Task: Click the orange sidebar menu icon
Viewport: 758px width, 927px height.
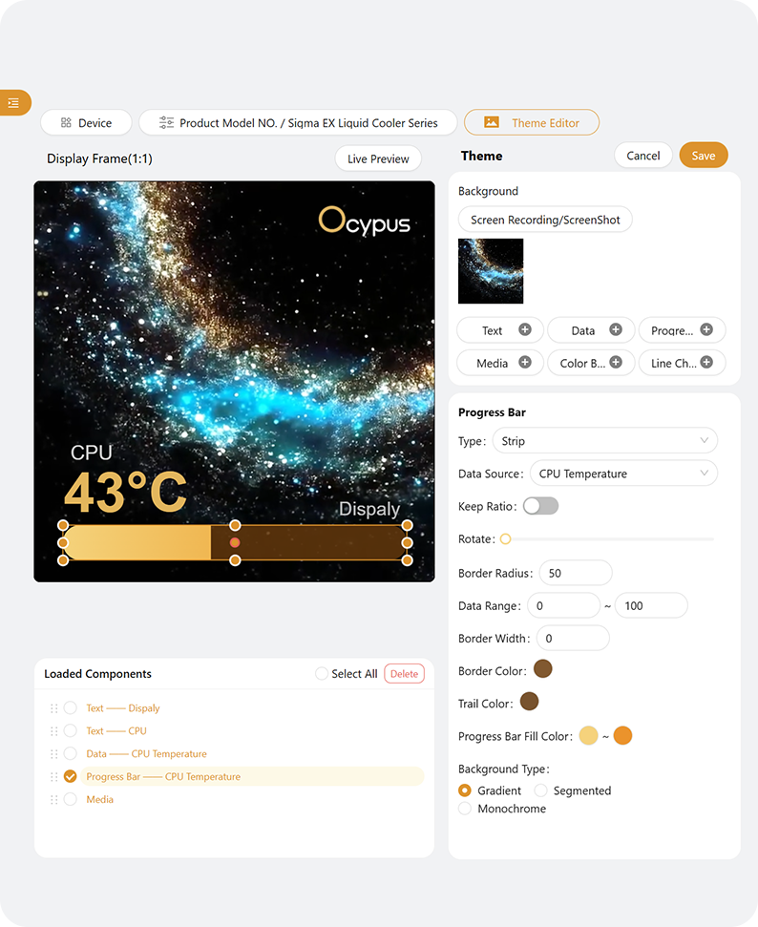Action: click(13, 102)
